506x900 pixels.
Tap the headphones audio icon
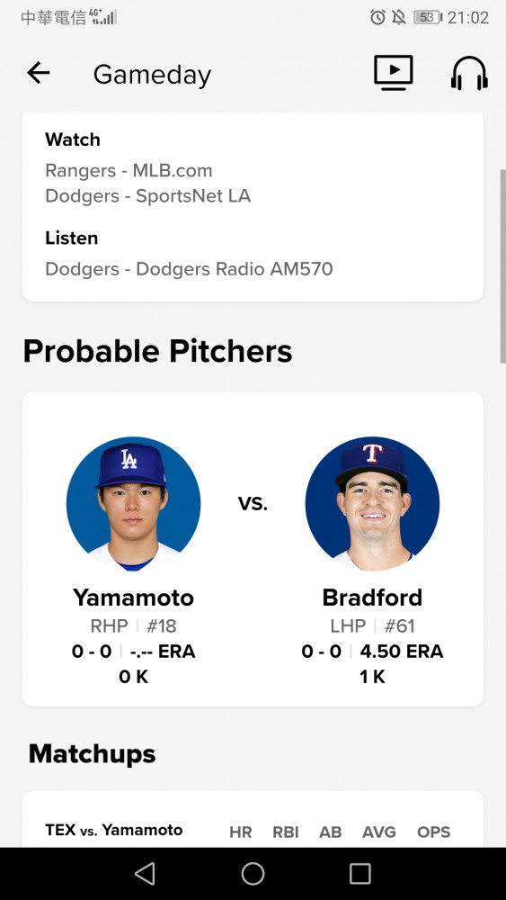tap(469, 73)
